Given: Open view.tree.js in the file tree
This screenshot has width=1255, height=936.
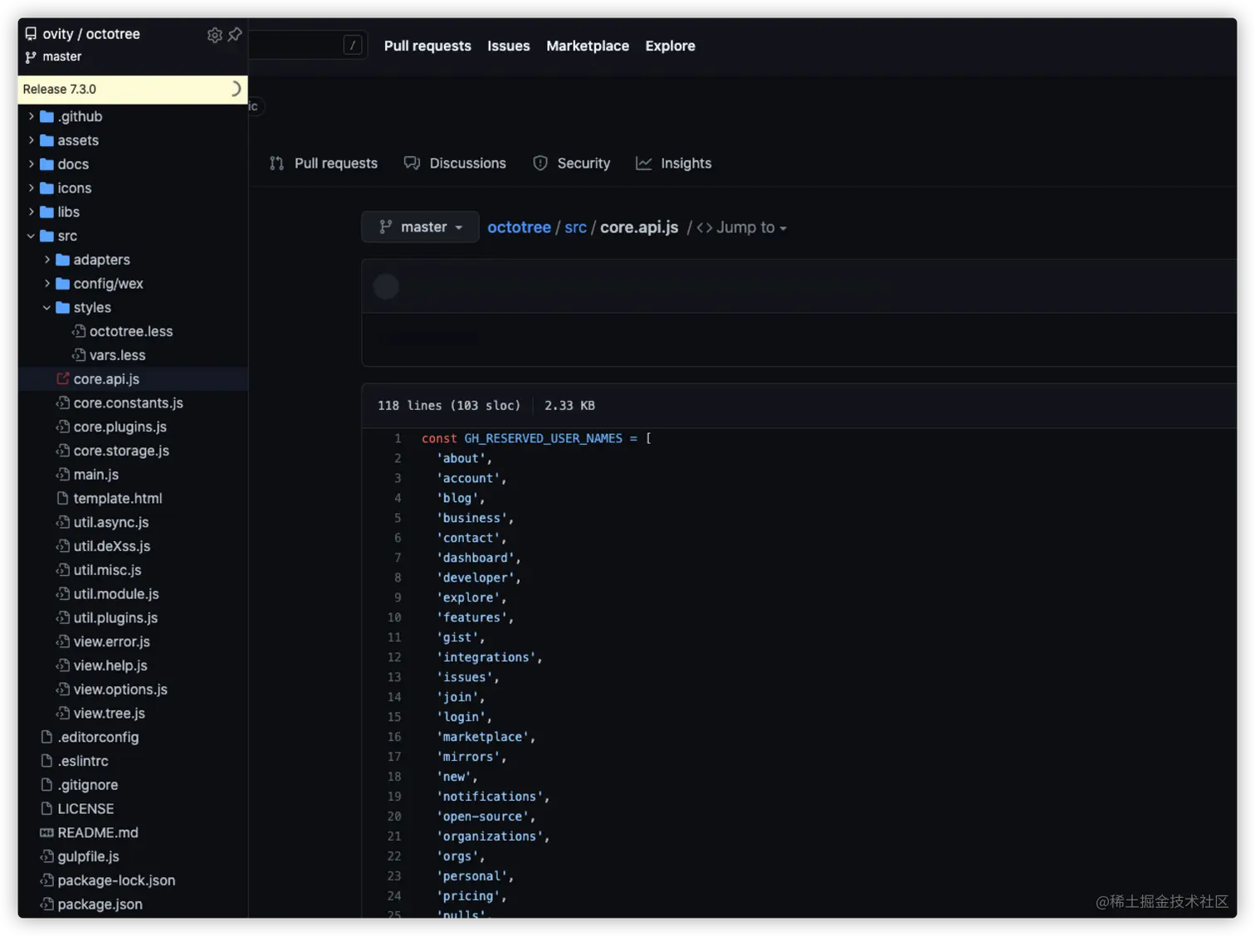Looking at the screenshot, I should [110, 714].
